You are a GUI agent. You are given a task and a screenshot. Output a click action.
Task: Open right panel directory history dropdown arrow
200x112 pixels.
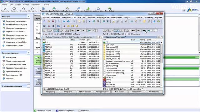tap(161, 37)
